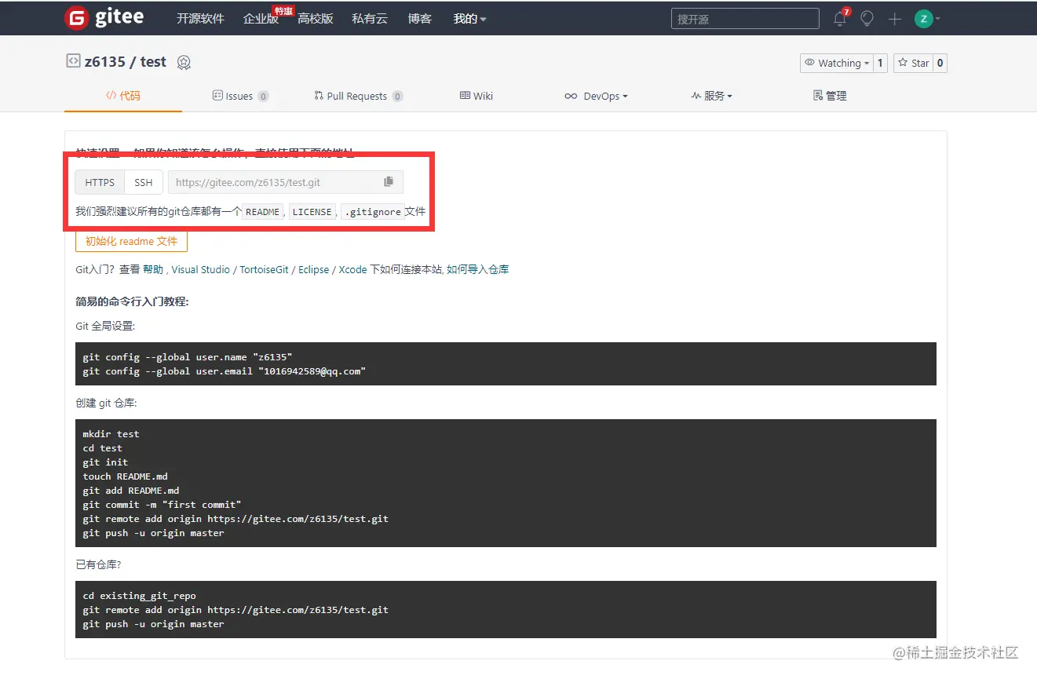Click the git config user.name line
Viewport: 1037px width, 679px height.
point(188,357)
